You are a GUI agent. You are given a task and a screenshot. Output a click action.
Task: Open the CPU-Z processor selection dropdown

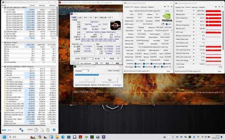click(87, 59)
